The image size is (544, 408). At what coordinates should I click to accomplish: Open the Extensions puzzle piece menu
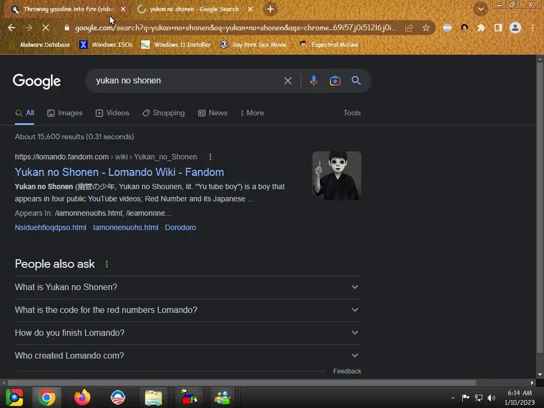point(481,28)
